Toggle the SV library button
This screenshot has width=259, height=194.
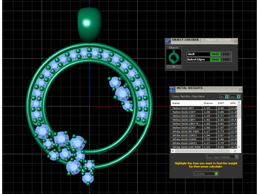(x=224, y=96)
